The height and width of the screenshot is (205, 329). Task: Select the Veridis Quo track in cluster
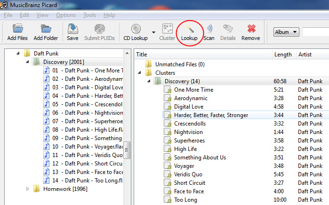188,174
